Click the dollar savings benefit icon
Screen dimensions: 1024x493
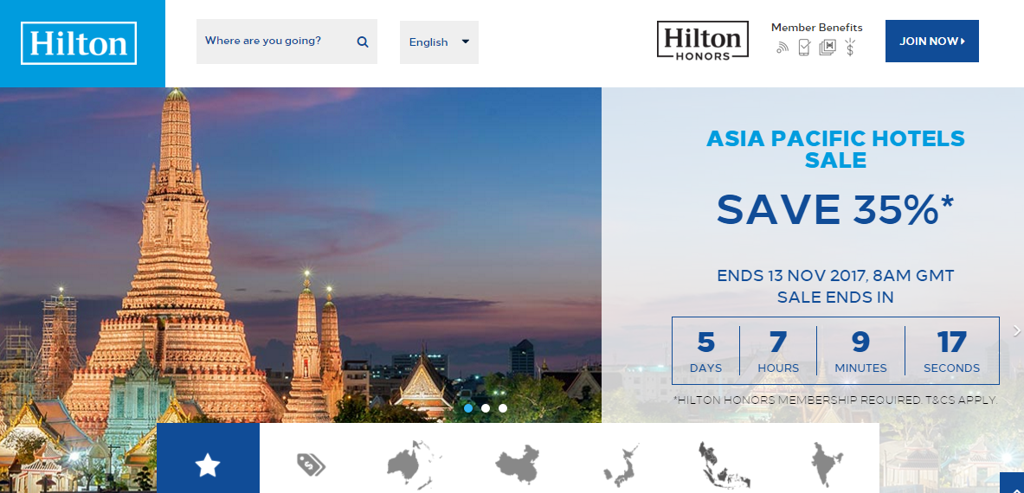(850, 47)
